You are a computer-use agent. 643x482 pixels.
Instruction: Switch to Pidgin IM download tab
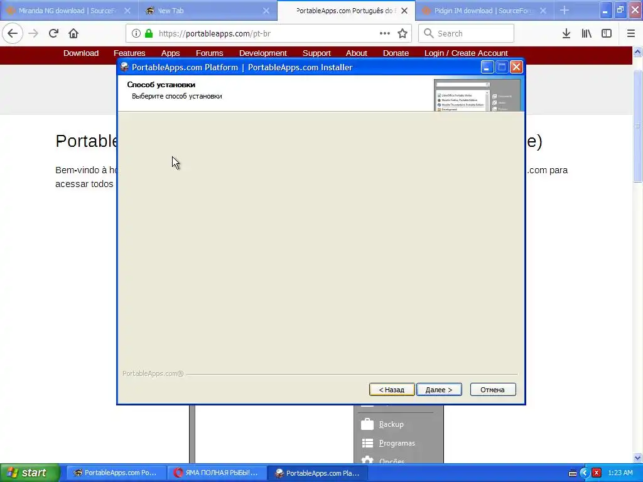[485, 11]
